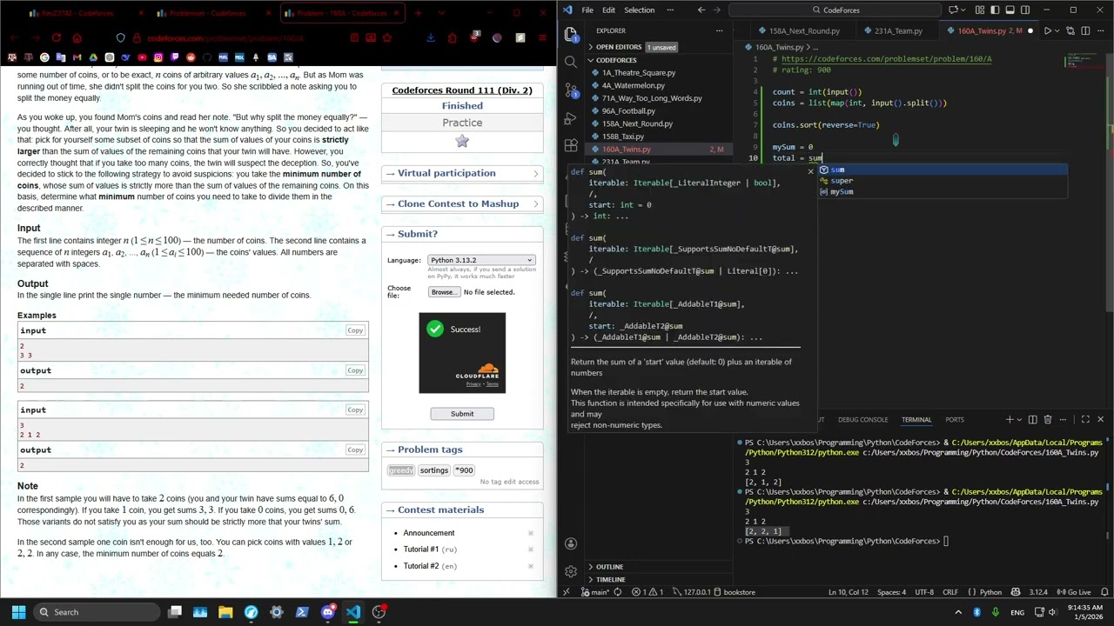Image resolution: width=1114 pixels, height=626 pixels.
Task: Kill the terminal with trash icon
Action: point(1047,419)
